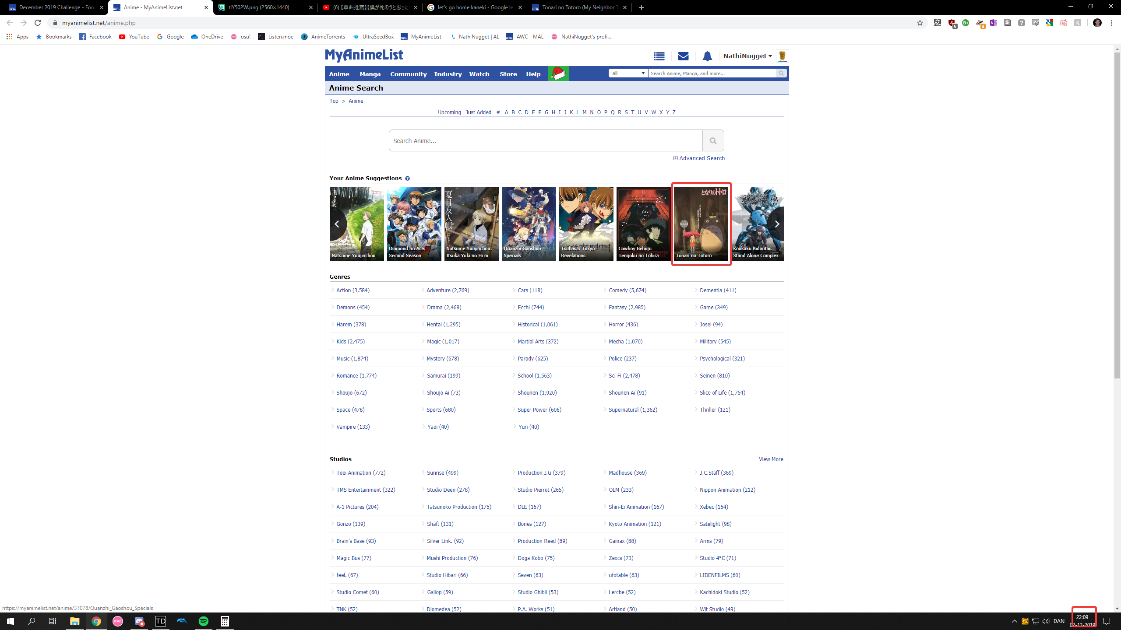Click the Top breadcrumb link

click(334, 101)
